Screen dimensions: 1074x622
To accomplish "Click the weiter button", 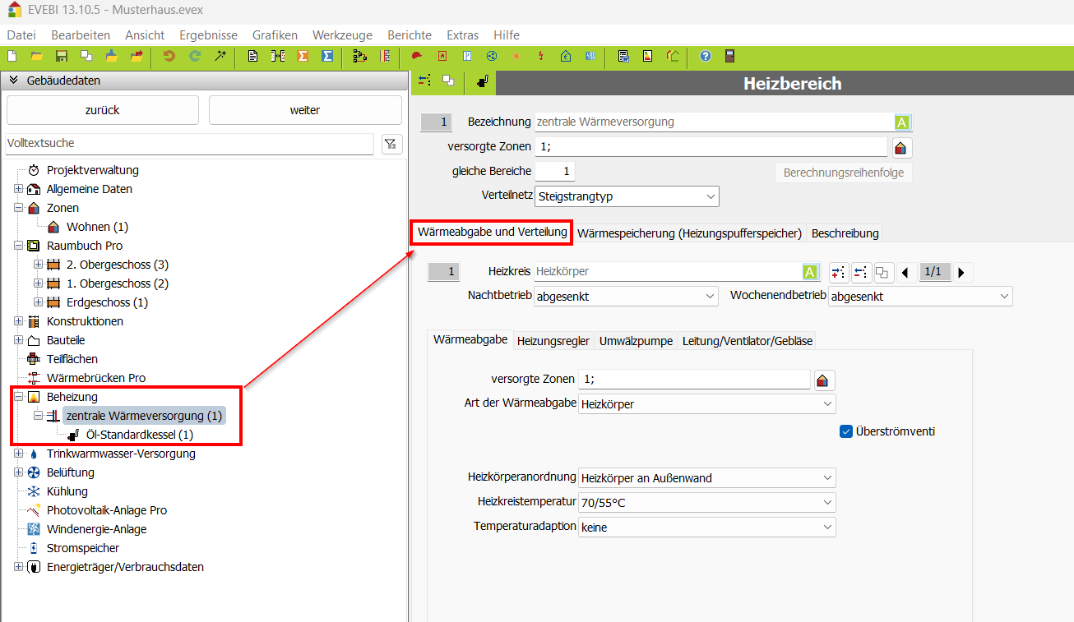I will [x=305, y=110].
